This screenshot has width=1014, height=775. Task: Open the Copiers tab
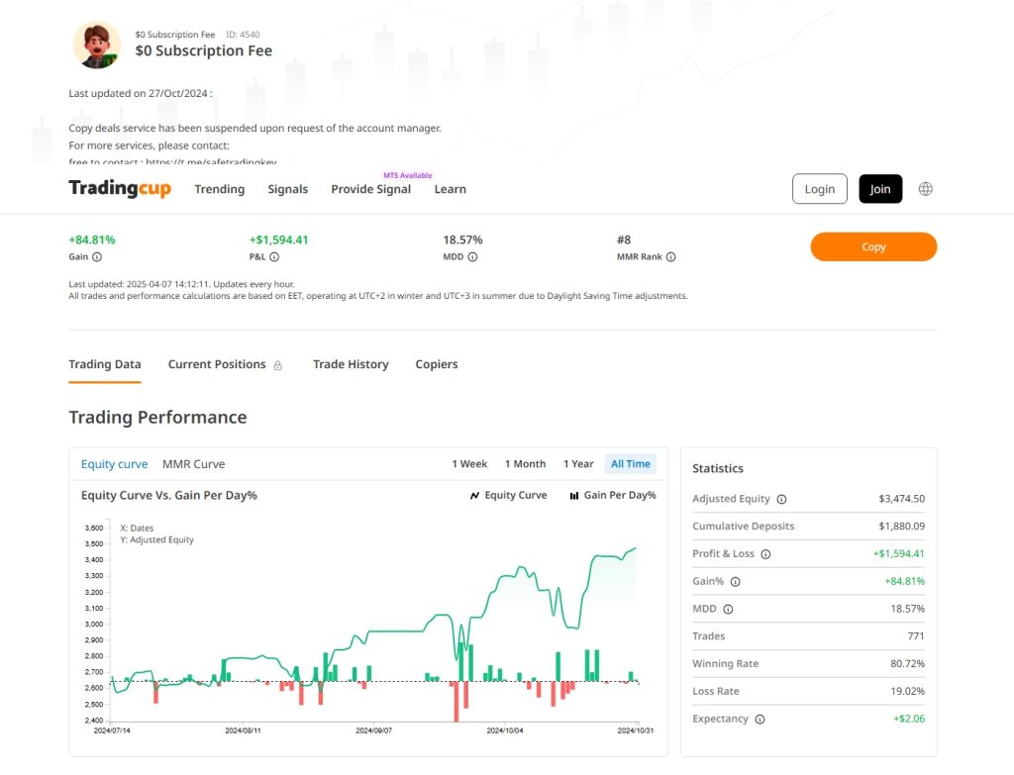pos(437,364)
